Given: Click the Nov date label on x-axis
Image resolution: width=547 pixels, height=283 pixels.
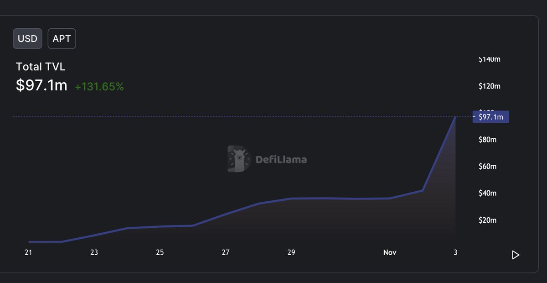Looking at the screenshot, I should (390, 252).
